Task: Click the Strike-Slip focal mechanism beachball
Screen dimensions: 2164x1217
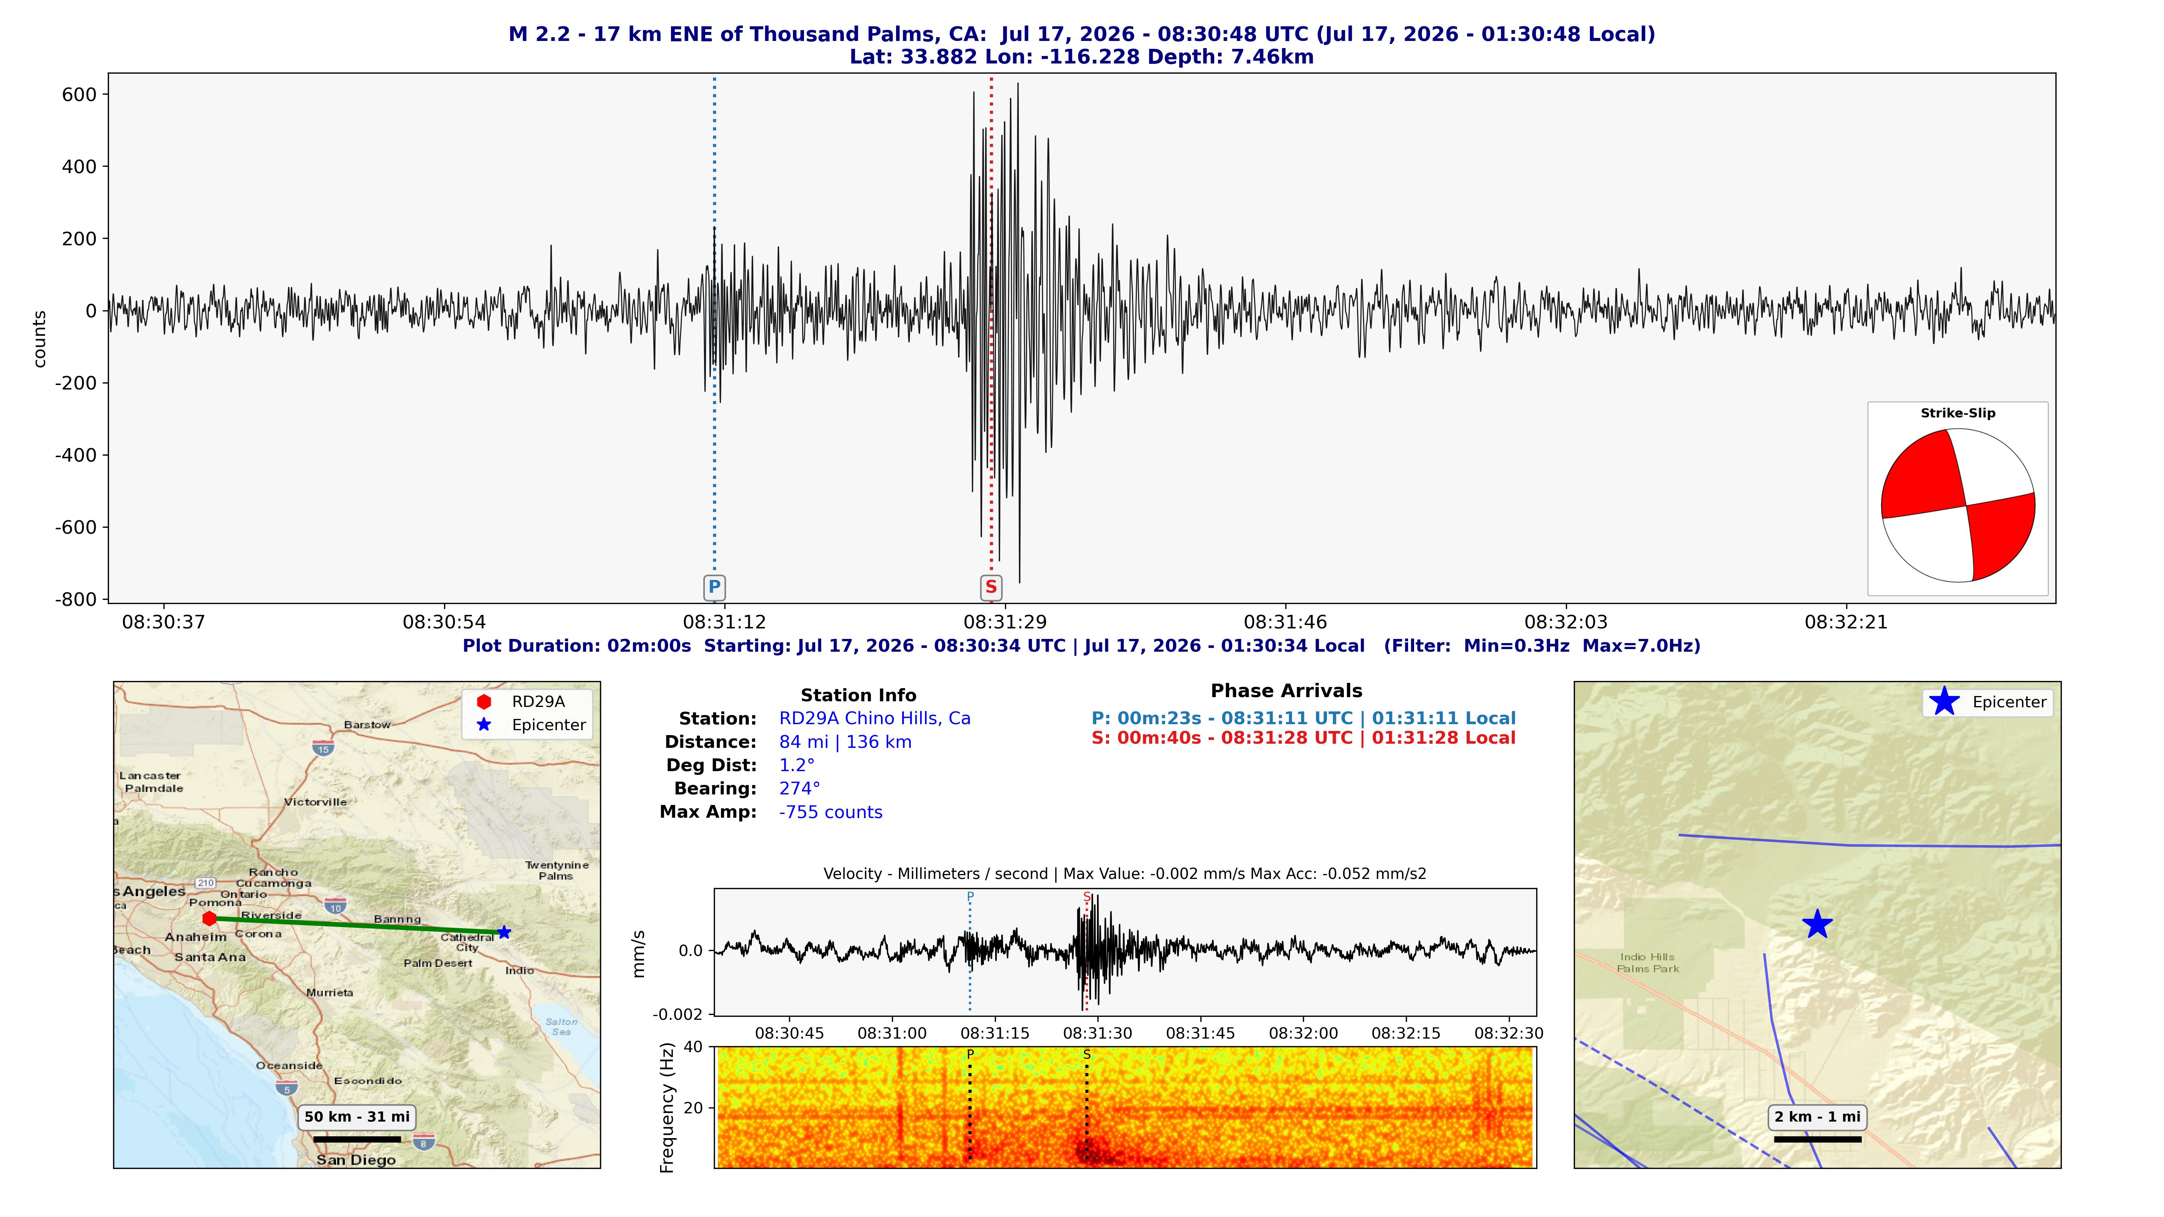Action: point(1958,506)
